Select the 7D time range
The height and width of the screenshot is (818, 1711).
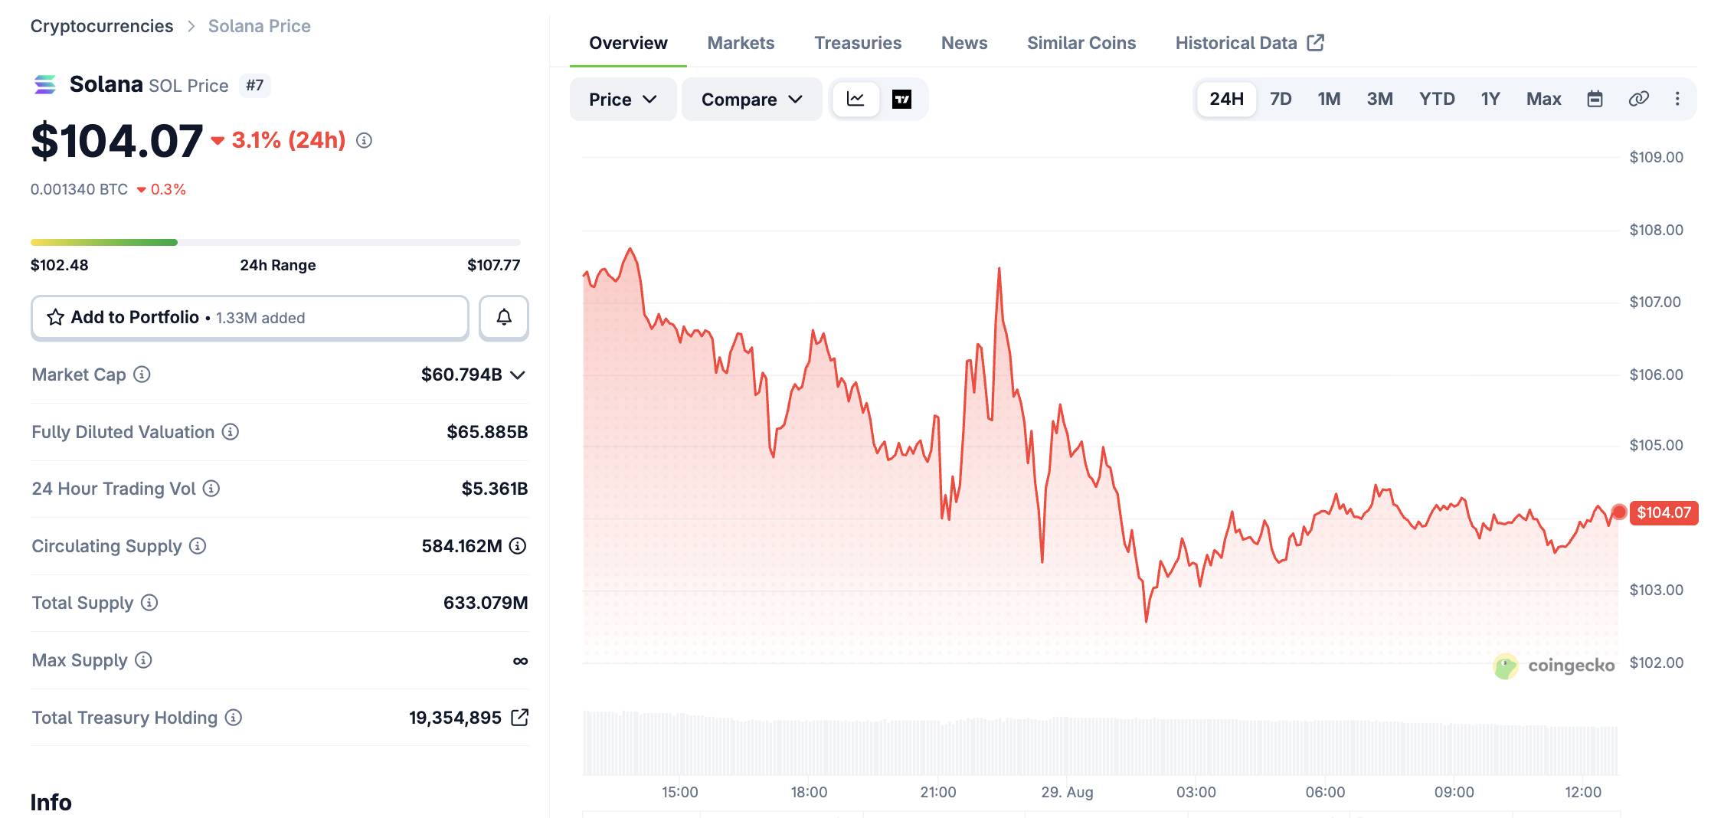click(1281, 99)
